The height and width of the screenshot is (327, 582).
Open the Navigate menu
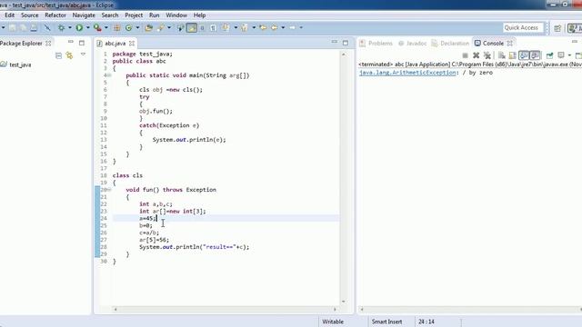(84, 15)
